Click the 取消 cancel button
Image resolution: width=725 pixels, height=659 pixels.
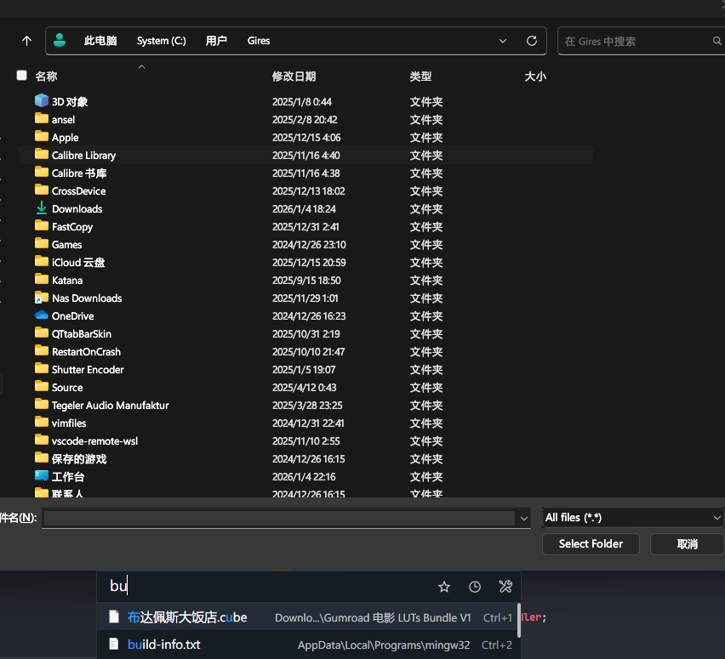pos(687,544)
